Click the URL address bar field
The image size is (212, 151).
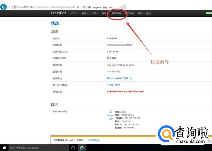47,7
